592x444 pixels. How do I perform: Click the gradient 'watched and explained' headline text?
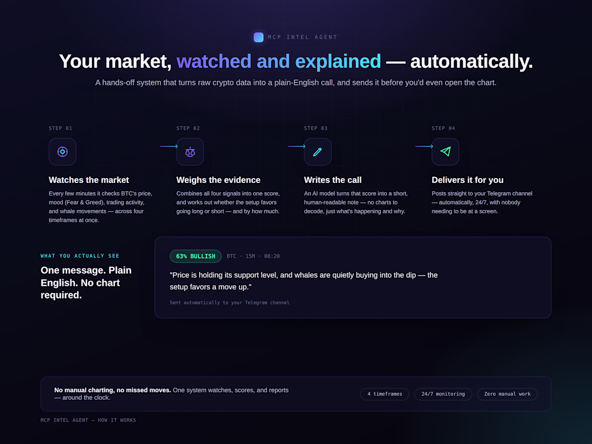tap(279, 61)
